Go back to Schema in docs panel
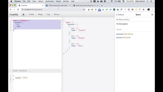The height and width of the screenshot is (92, 163). (120, 15)
